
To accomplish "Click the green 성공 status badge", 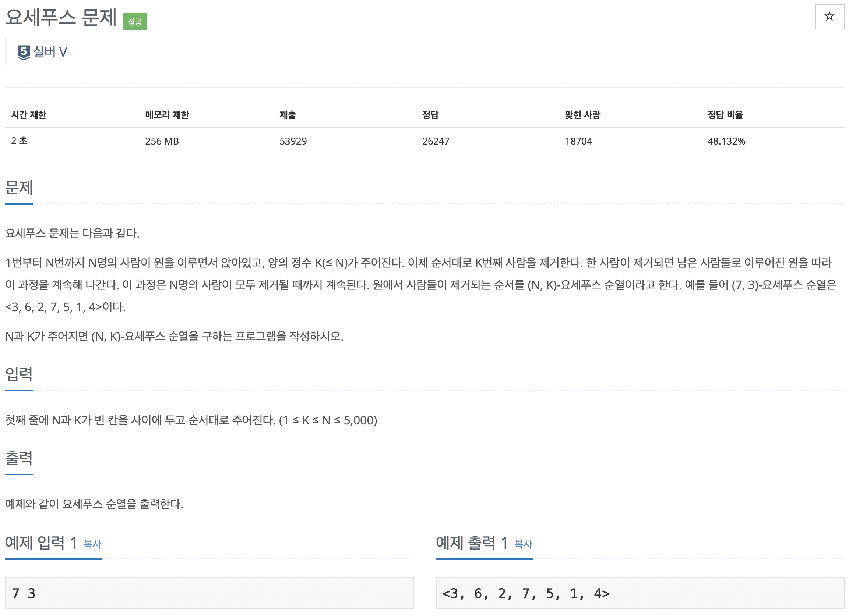I will (x=136, y=21).
